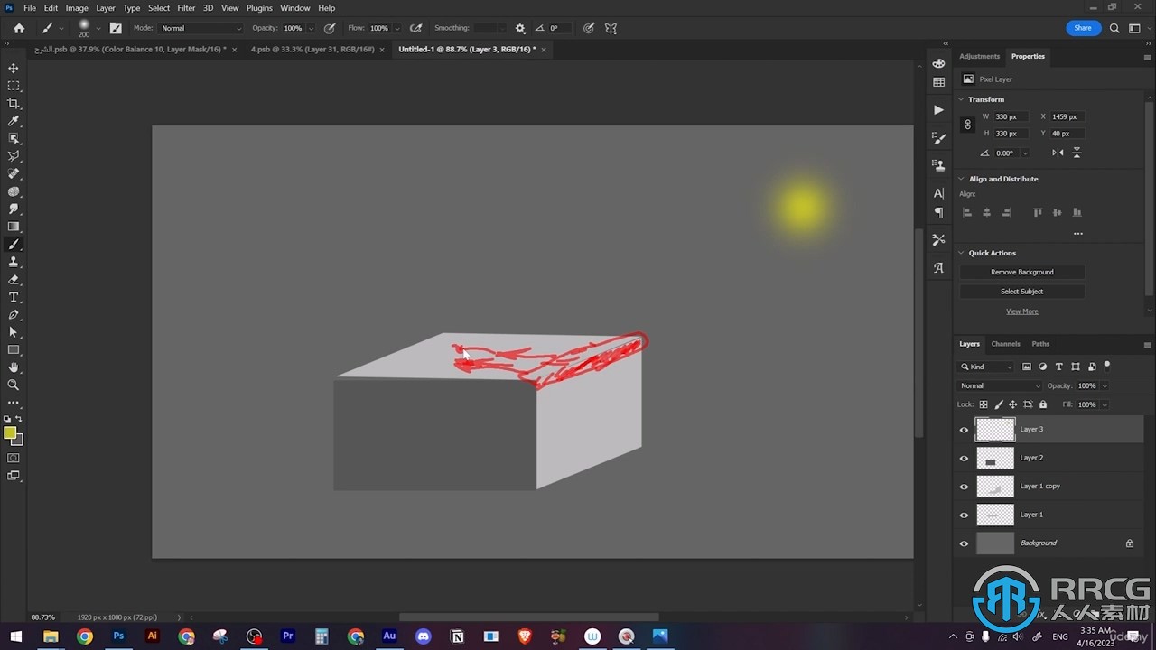Hide Layer 1 using eye icon

tap(964, 515)
